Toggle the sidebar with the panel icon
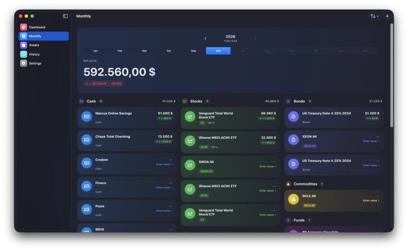The width and height of the screenshot is (408, 251). click(x=65, y=16)
